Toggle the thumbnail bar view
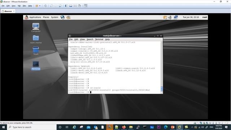This screenshot has height=130, width=231. pyautogui.click(x=71, y=6)
